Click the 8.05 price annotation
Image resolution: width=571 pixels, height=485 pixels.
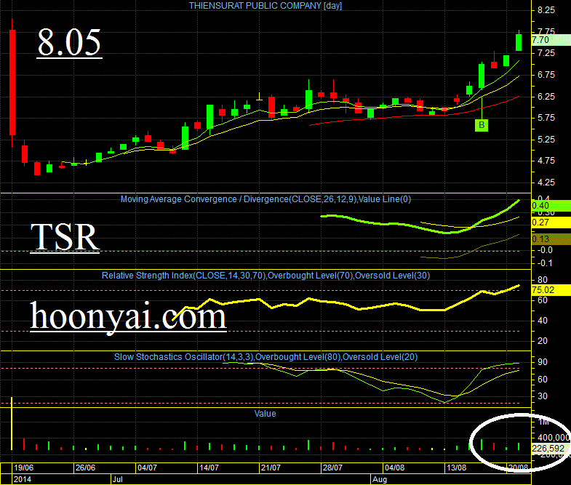point(69,43)
